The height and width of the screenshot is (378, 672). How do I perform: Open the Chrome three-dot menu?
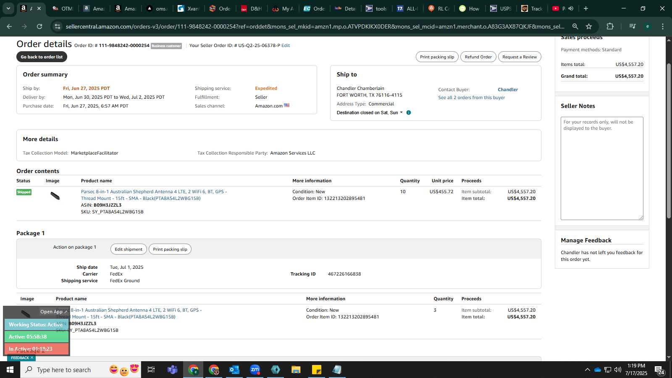[x=663, y=26]
